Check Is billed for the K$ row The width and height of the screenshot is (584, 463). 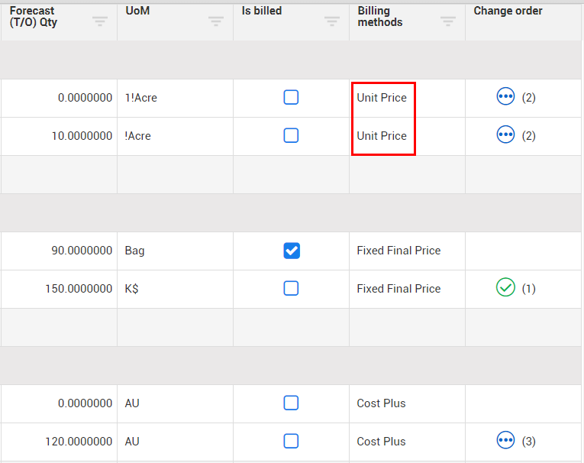click(291, 288)
